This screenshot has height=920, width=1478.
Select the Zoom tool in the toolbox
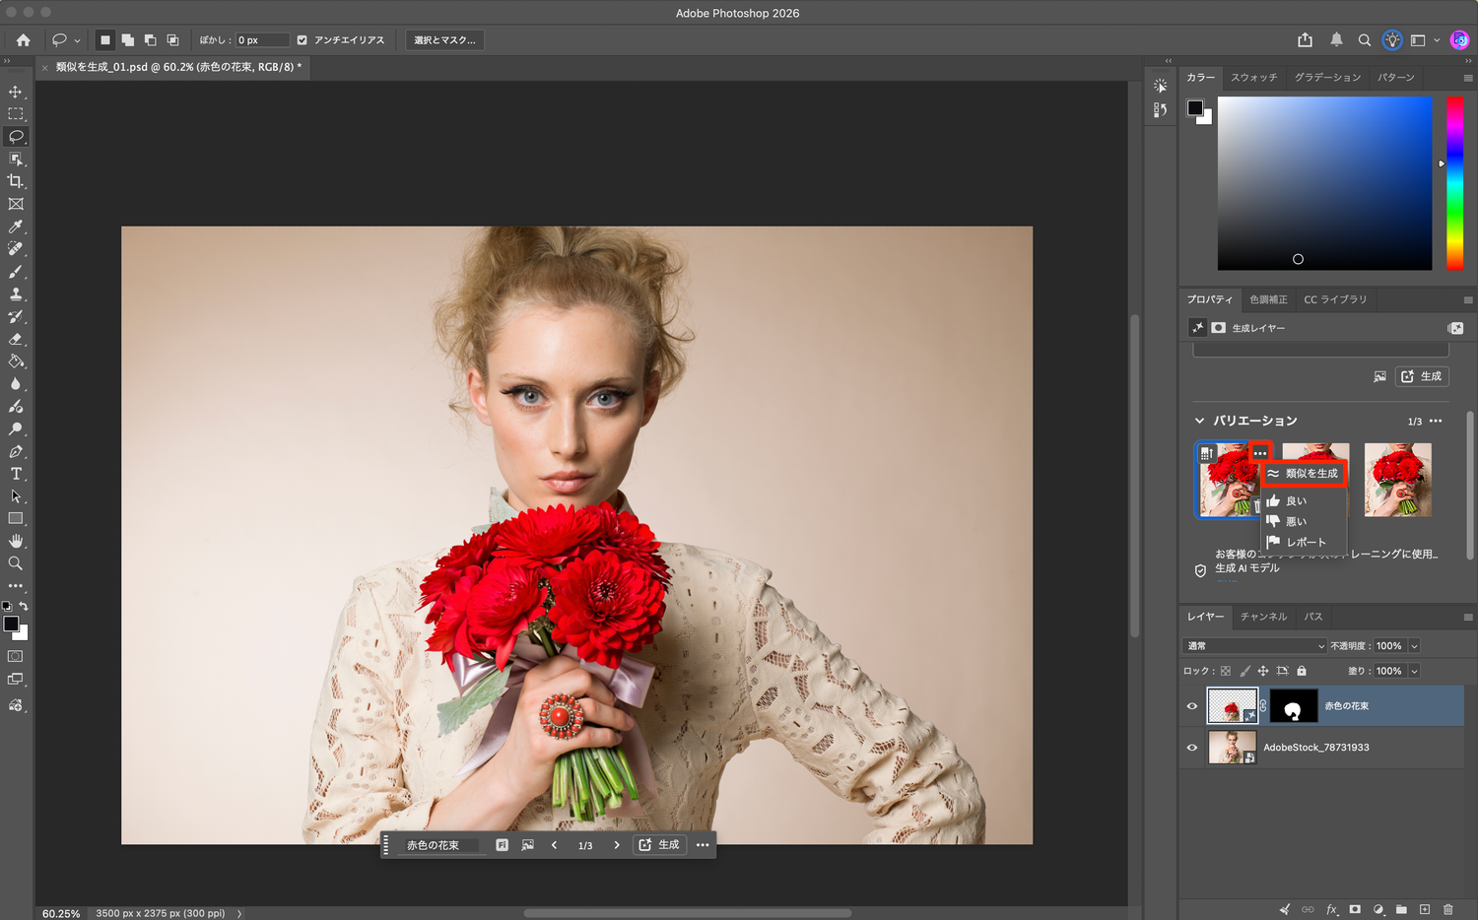(x=16, y=563)
